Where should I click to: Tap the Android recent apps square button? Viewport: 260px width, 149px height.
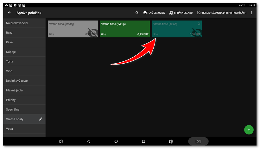coord(143,141)
